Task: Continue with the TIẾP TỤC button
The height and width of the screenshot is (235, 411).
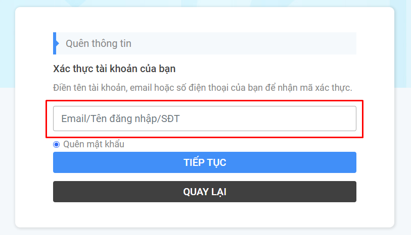Action: click(x=204, y=162)
